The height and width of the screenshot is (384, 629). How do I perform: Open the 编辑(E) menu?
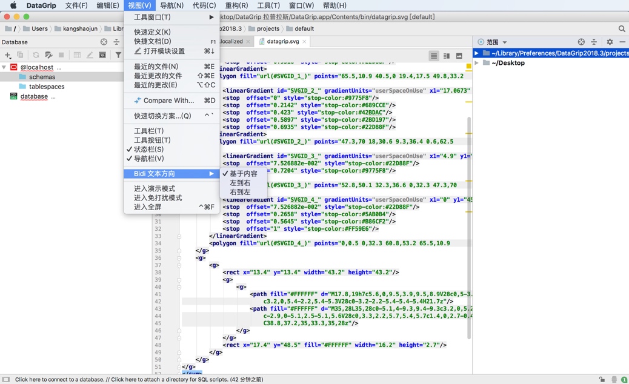[108, 5]
